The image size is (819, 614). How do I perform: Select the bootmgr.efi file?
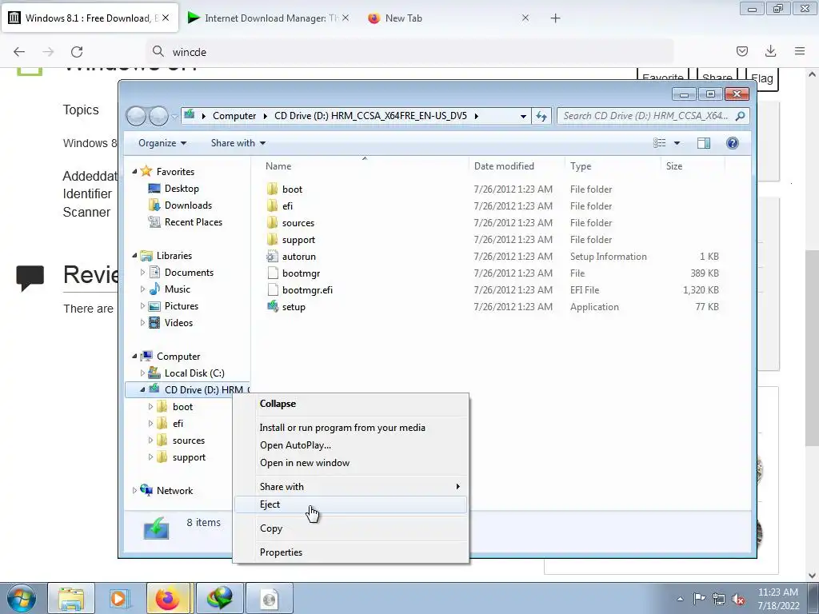coord(307,289)
